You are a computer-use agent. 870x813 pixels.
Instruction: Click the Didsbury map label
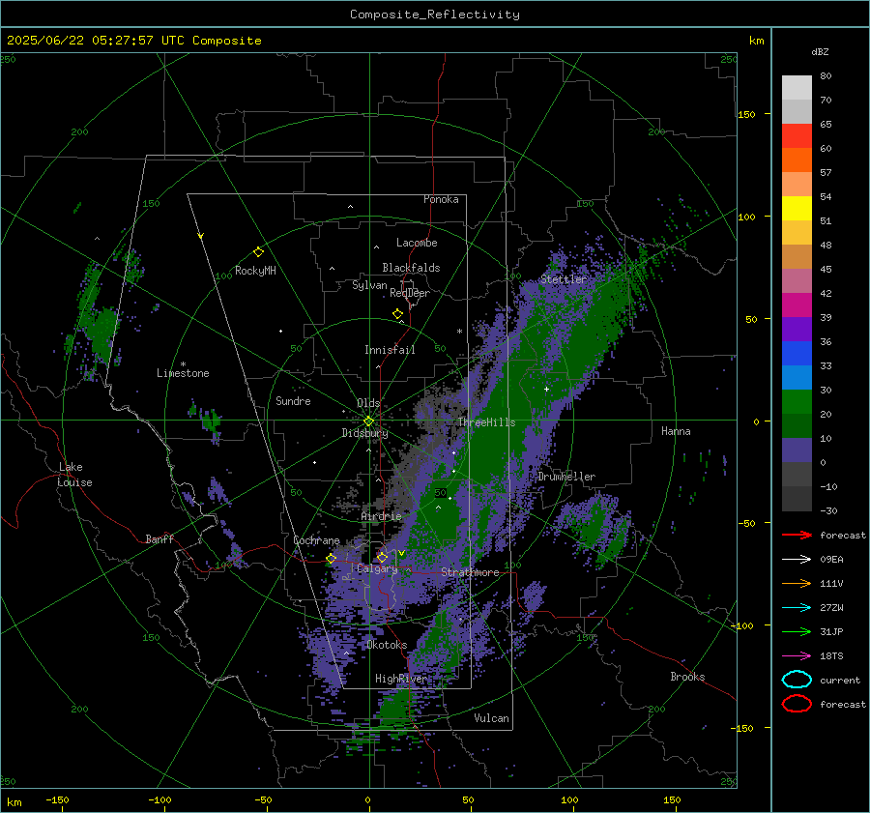click(364, 433)
